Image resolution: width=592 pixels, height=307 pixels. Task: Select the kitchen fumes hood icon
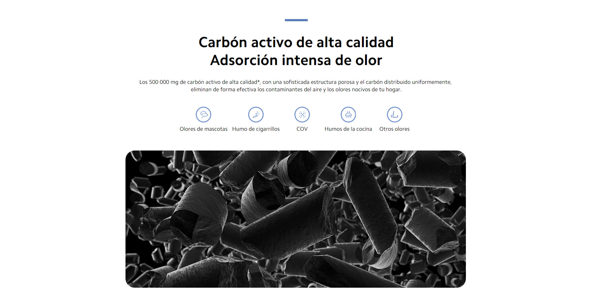(348, 114)
